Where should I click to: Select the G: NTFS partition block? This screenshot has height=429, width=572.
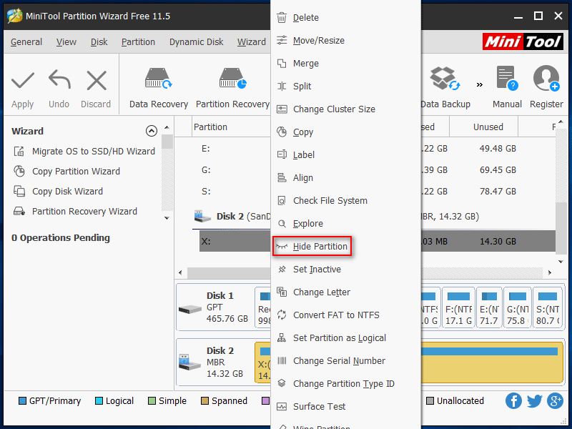pos(518,308)
